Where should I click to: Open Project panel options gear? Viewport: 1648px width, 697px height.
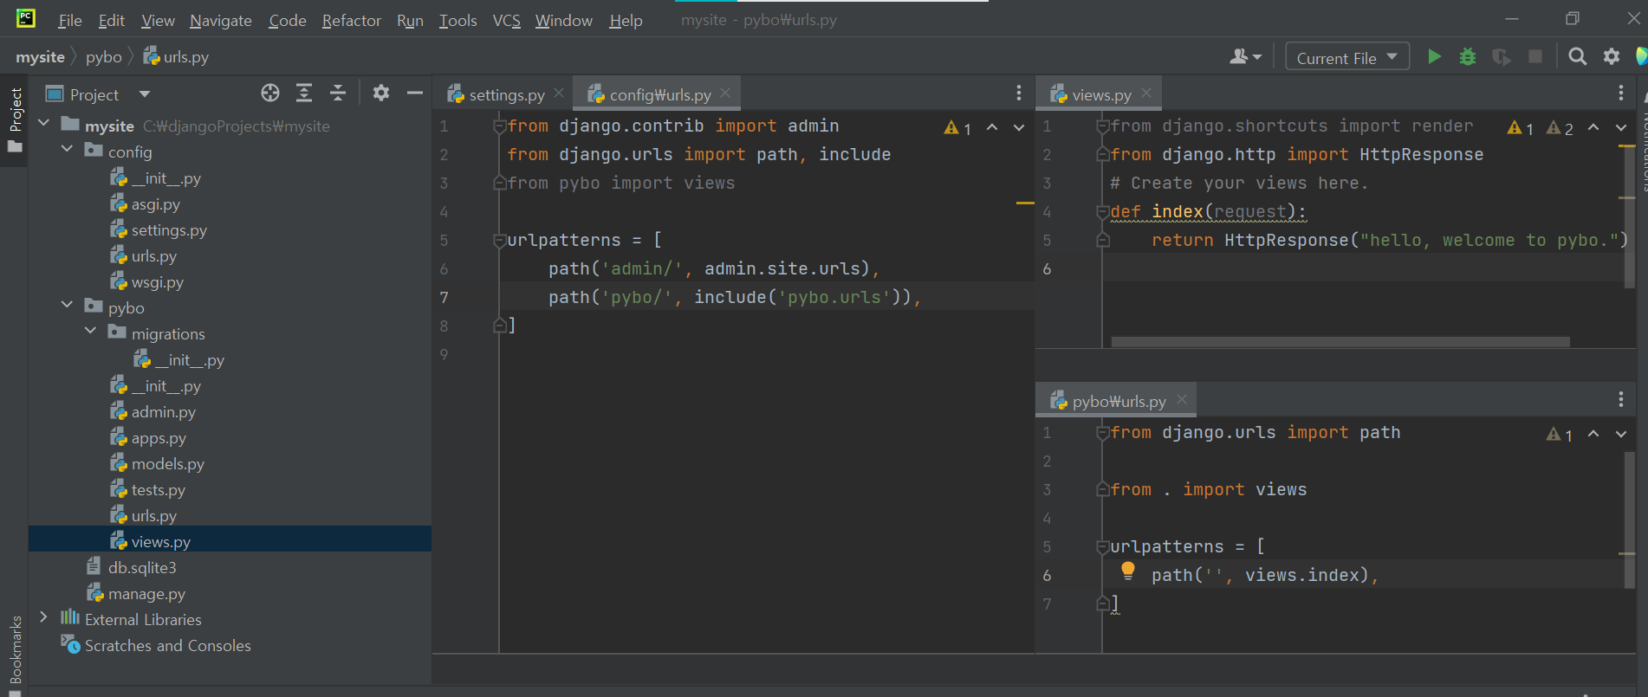[x=381, y=93]
